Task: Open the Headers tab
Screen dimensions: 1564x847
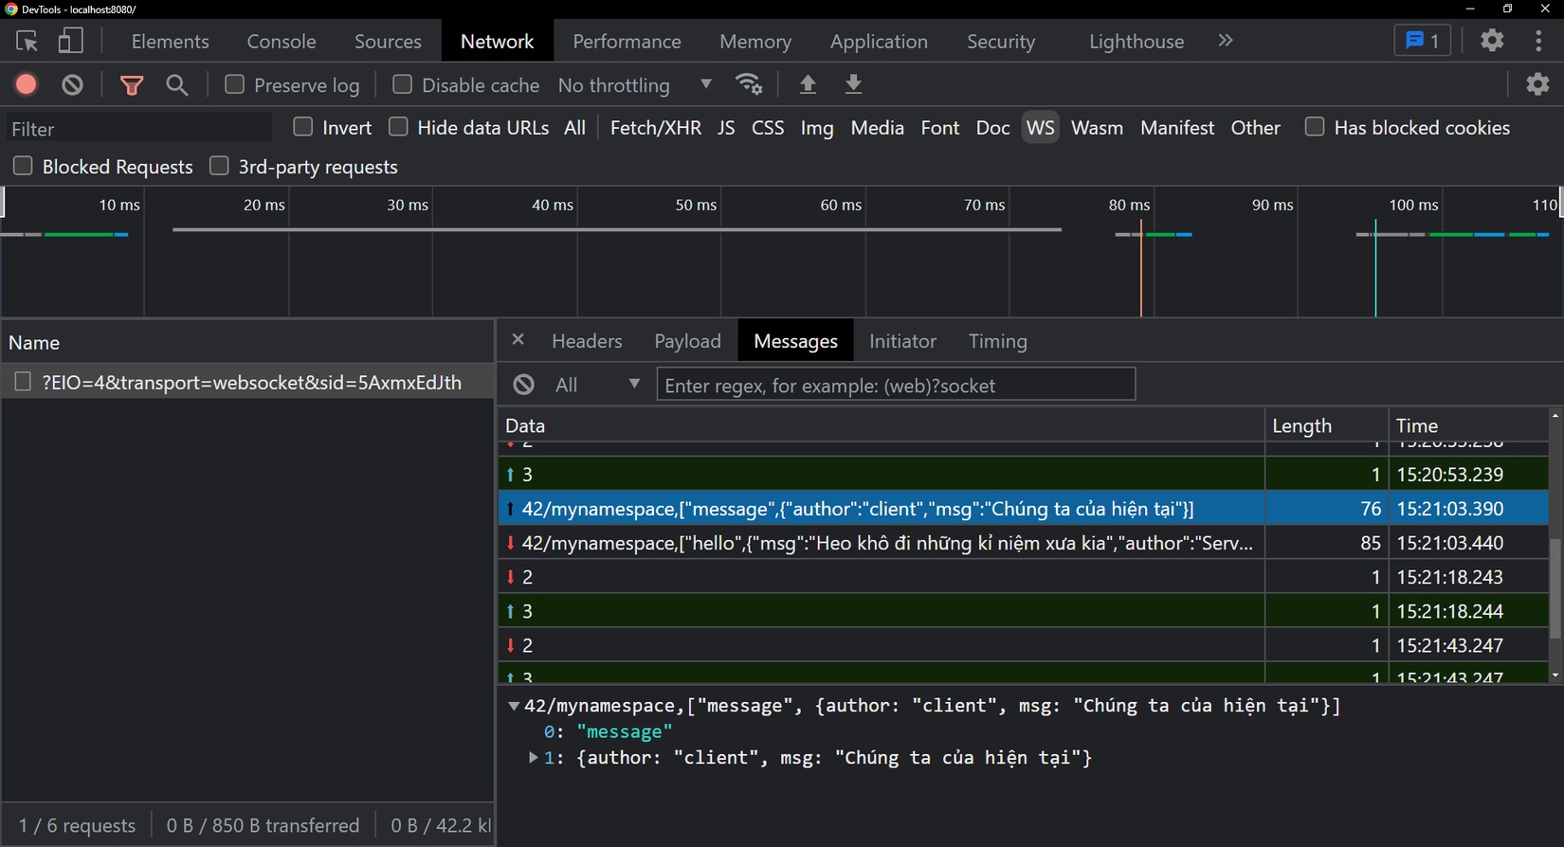Action: click(x=587, y=341)
